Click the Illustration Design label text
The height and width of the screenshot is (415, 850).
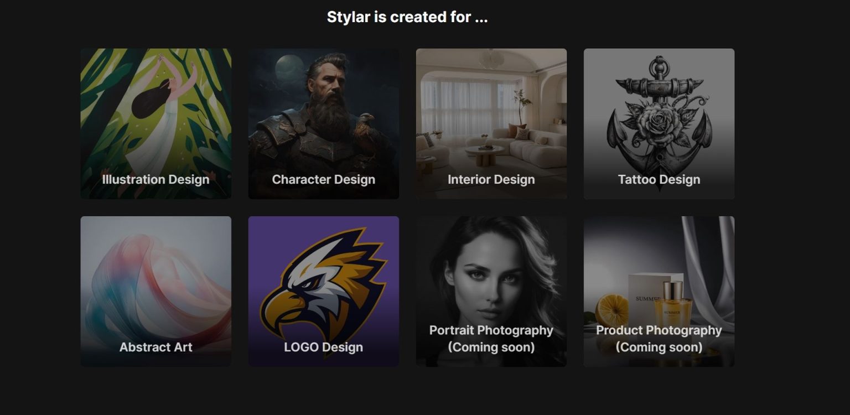pyautogui.click(x=156, y=179)
